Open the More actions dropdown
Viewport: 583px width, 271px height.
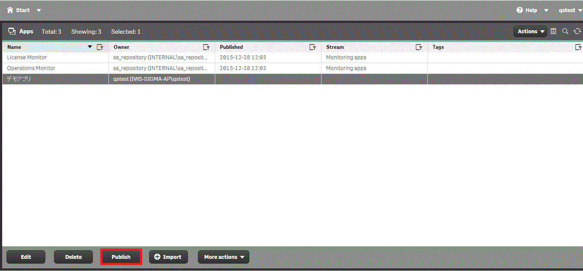point(223,257)
